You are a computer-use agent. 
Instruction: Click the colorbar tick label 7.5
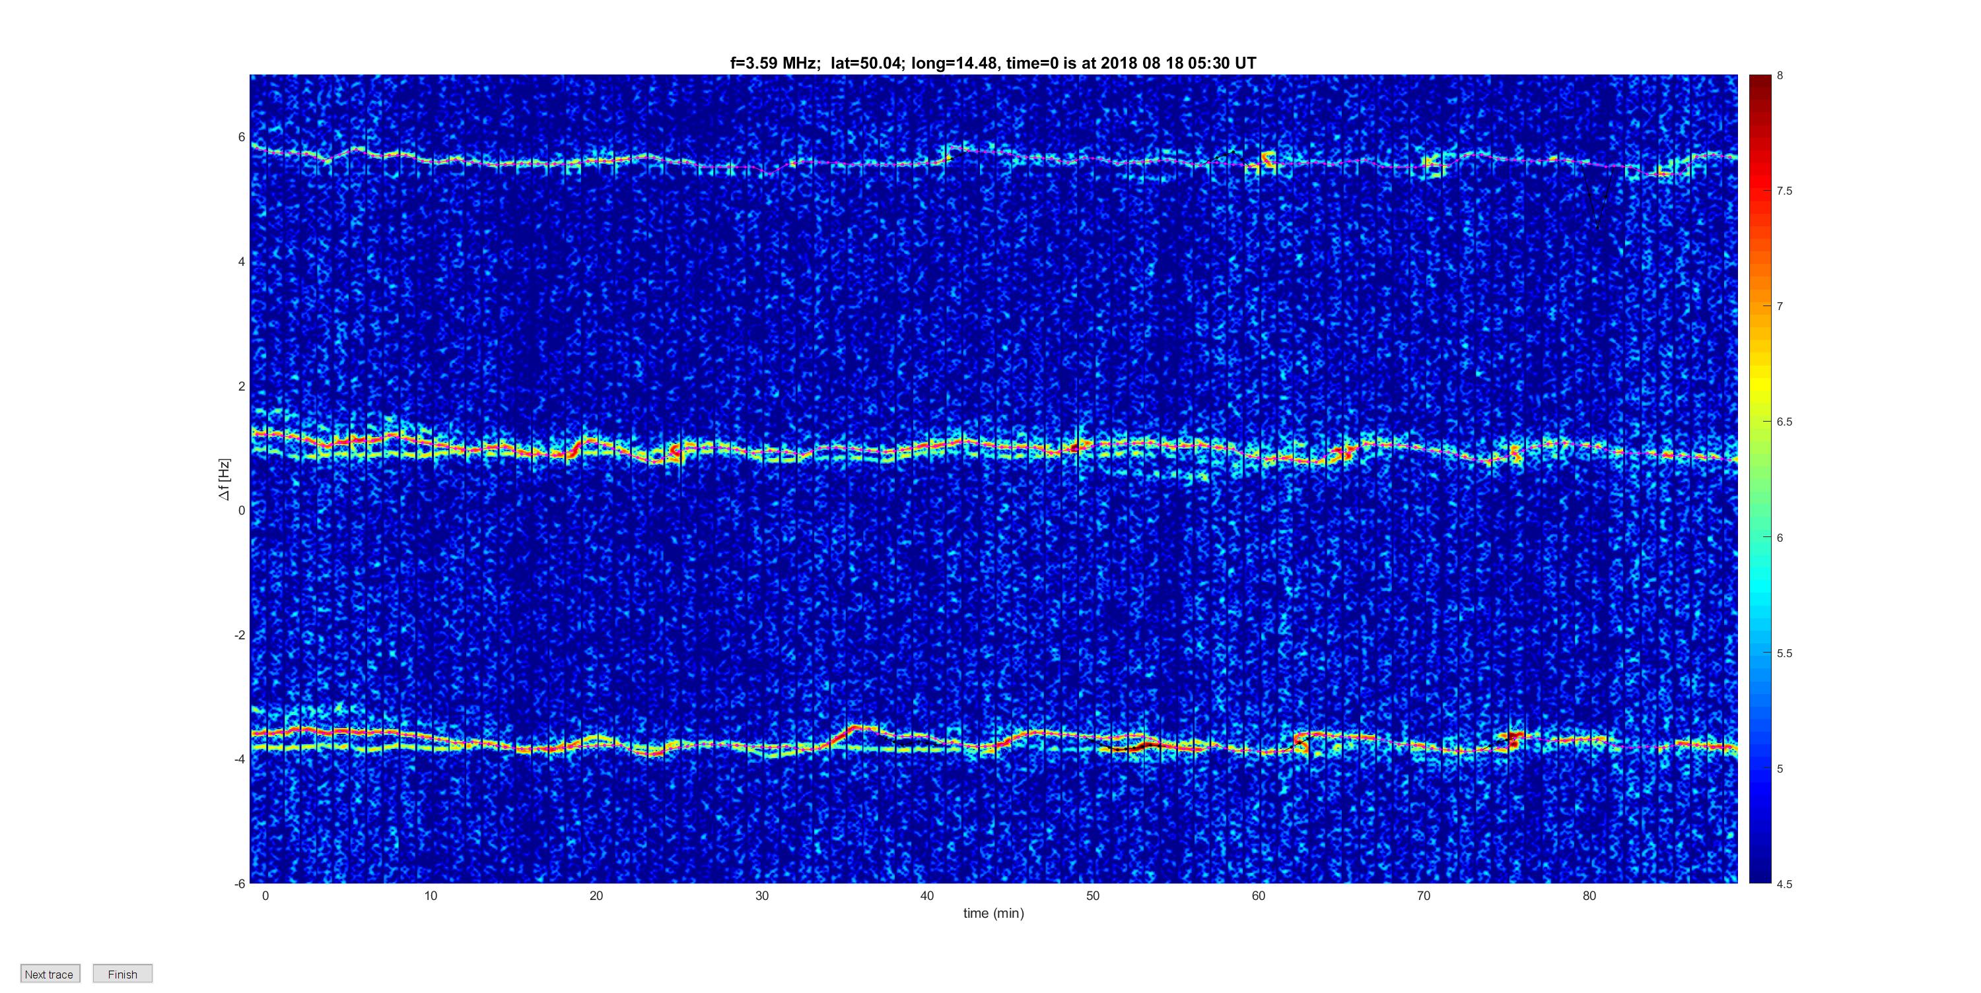point(1784,191)
